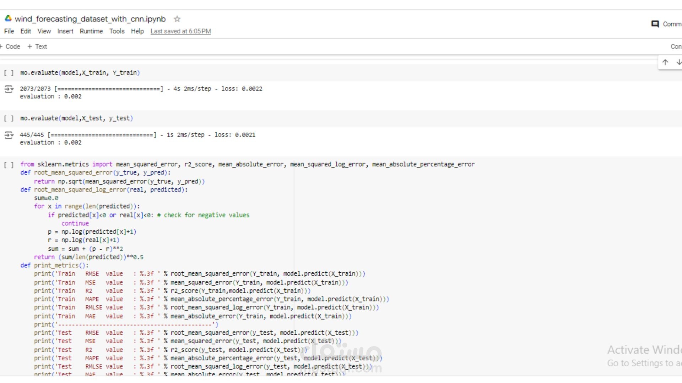The height and width of the screenshot is (383, 682).
Task: Open the View menu
Action: point(44,31)
